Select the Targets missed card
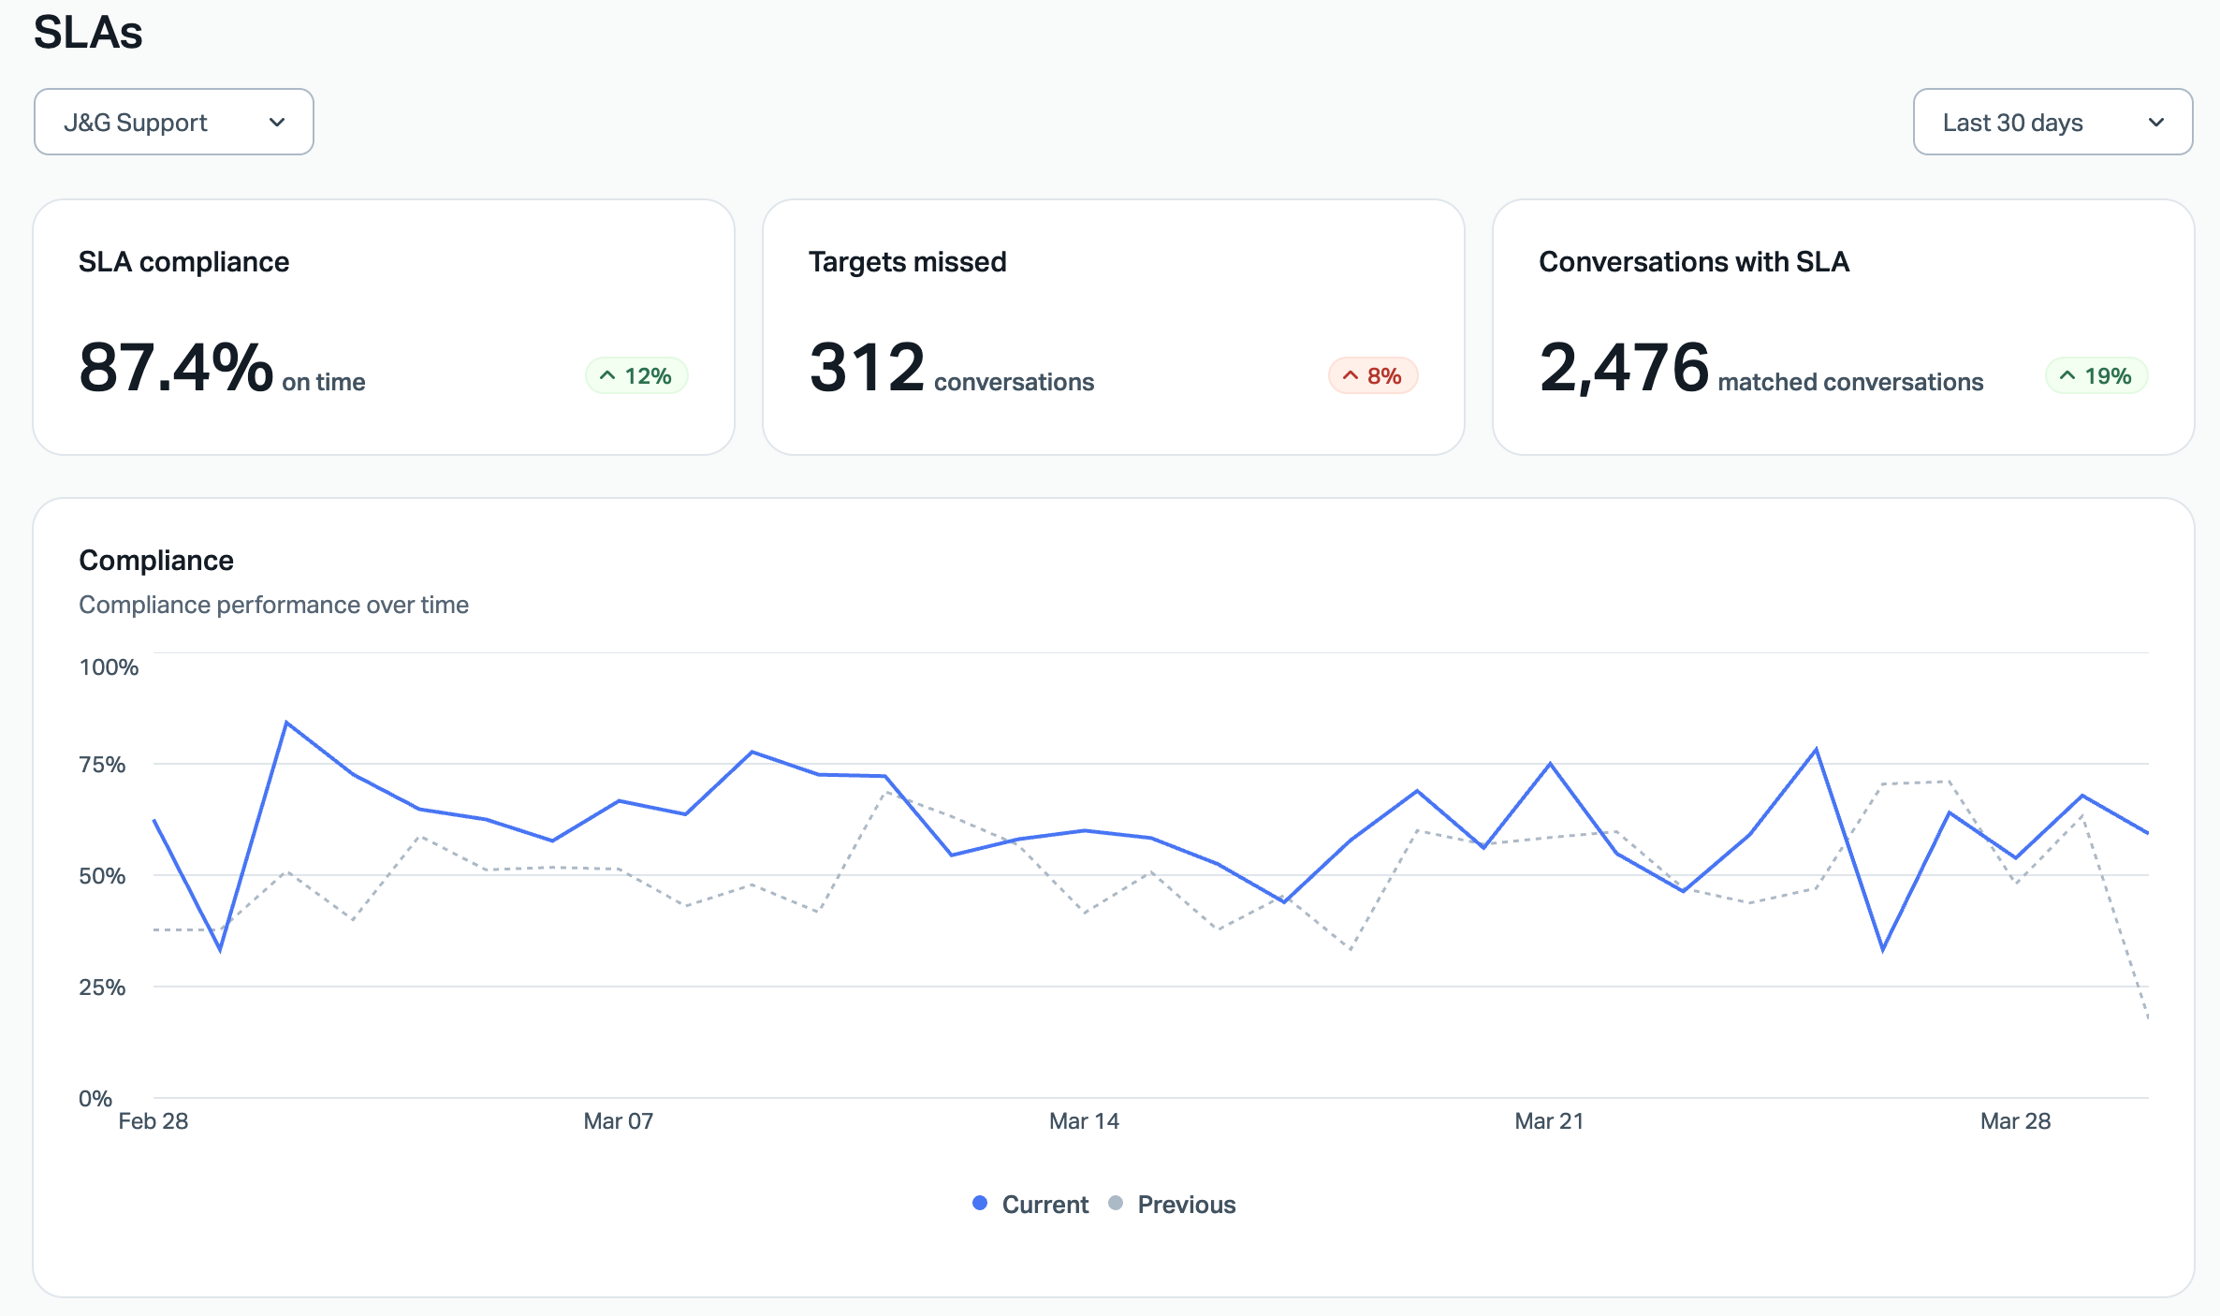 [1113, 327]
